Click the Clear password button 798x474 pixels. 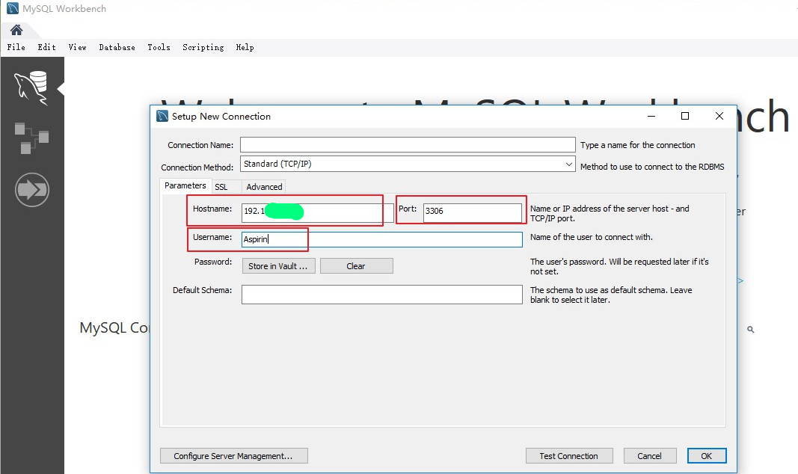pyautogui.click(x=356, y=266)
